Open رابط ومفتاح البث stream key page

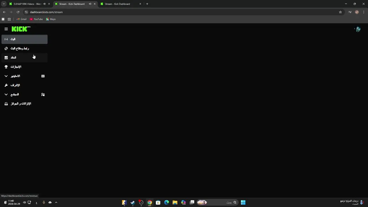point(24,48)
